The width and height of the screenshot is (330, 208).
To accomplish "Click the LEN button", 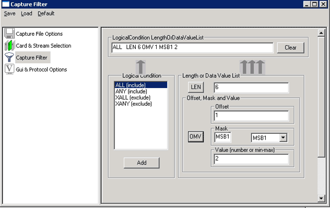I will click(x=196, y=87).
